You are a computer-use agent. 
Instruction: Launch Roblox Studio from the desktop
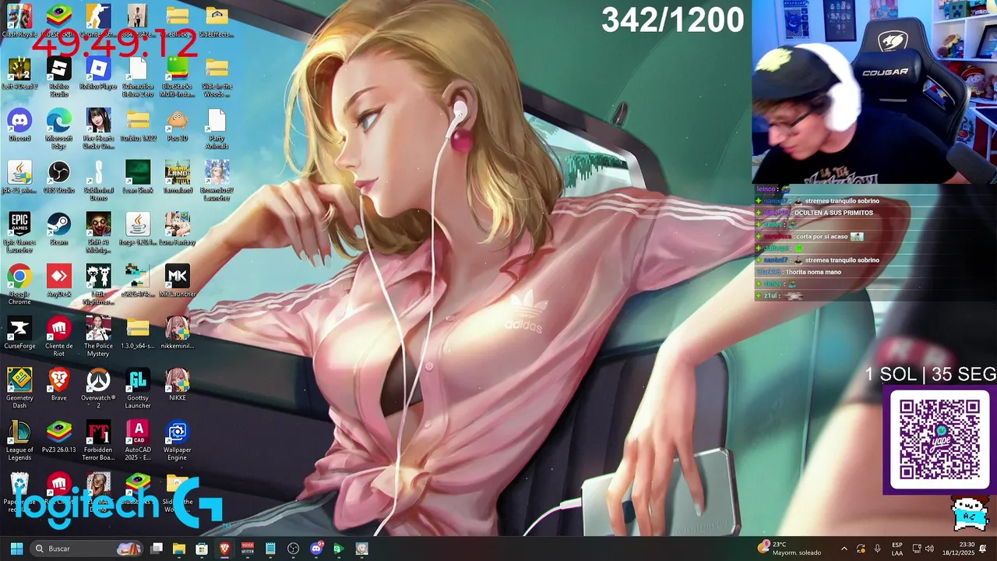[x=59, y=77]
